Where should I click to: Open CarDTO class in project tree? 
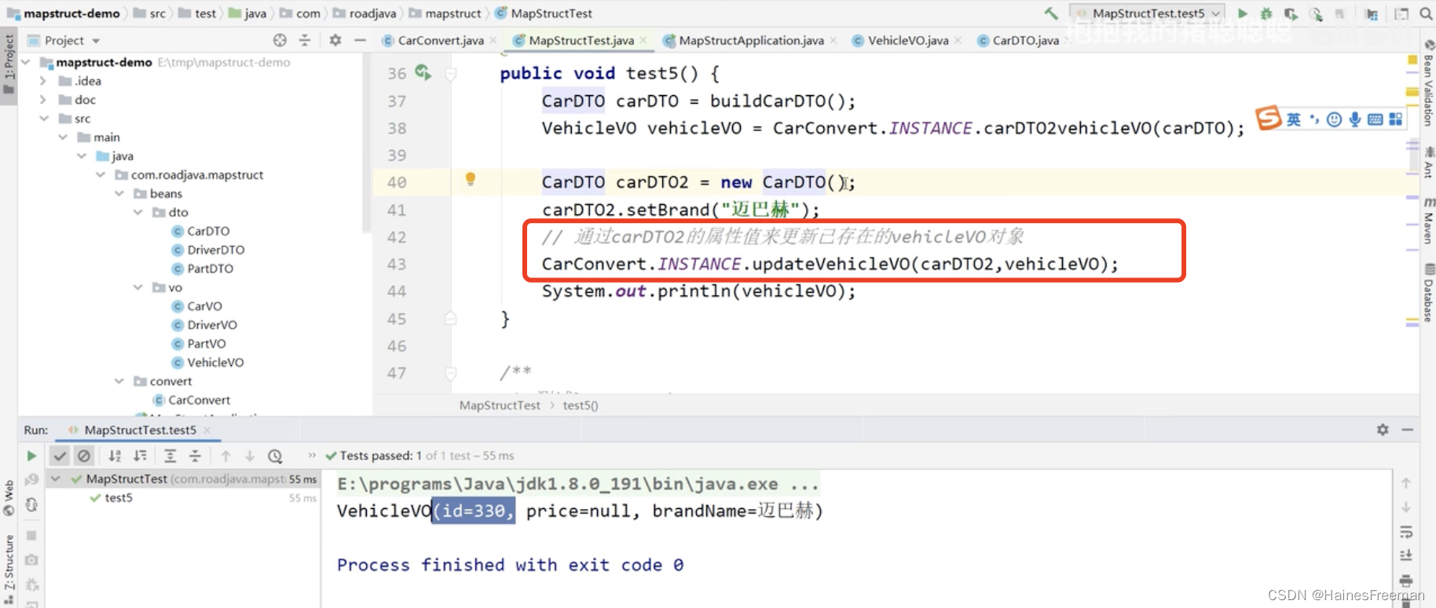tap(208, 231)
